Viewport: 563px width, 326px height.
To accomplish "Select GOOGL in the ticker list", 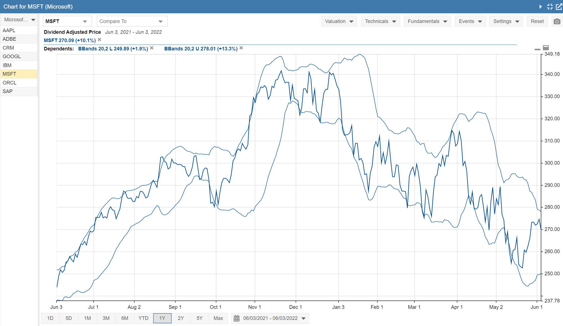I will click(x=19, y=57).
